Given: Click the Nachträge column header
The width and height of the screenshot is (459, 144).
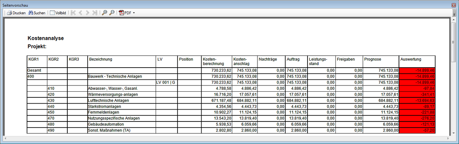Looking at the screenshot, I should (271, 61).
